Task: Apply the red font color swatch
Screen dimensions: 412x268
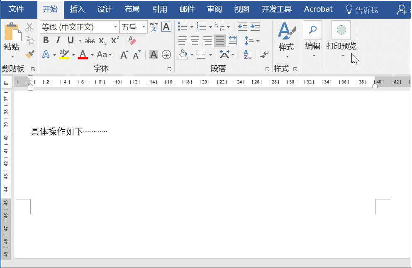Action: point(83,54)
